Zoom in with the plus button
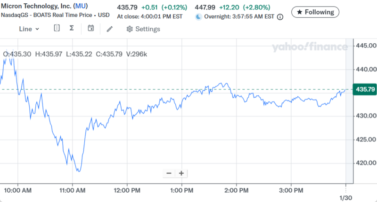This screenshot has width=377, height=202. tap(181, 173)
